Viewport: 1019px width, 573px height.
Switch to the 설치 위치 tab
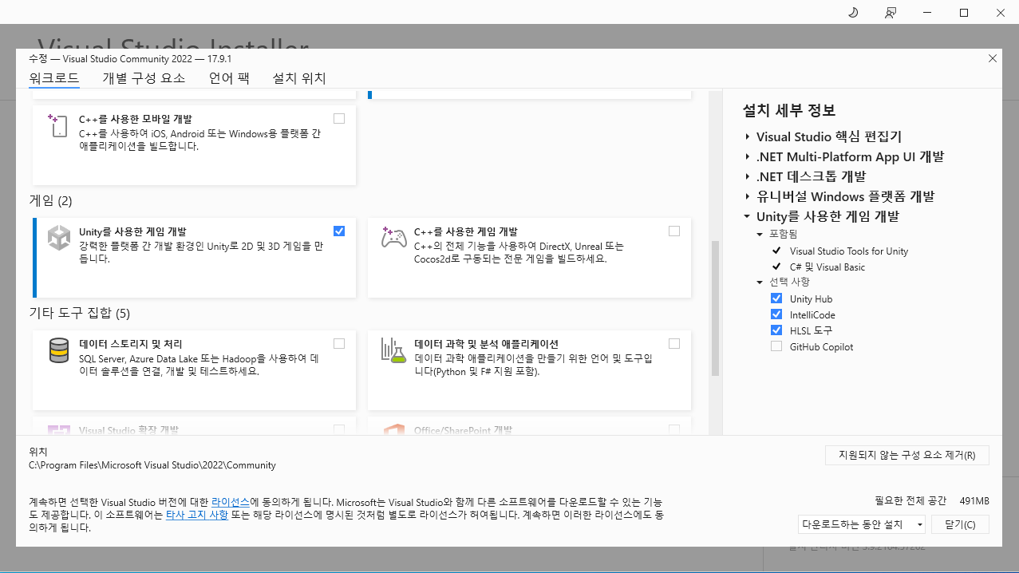coord(299,78)
